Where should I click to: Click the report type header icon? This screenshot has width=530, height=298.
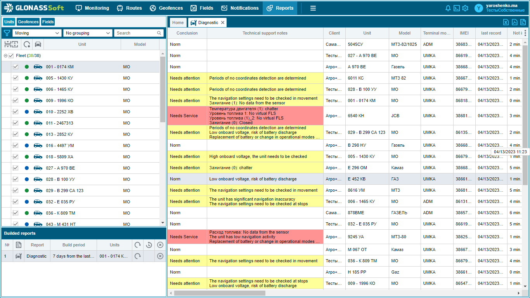[x=19, y=245]
